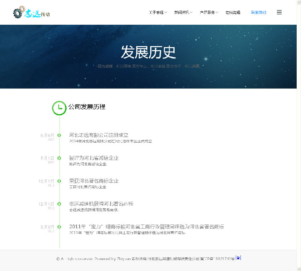Open 被评为河北省诚信企业 entry

coord(94,158)
